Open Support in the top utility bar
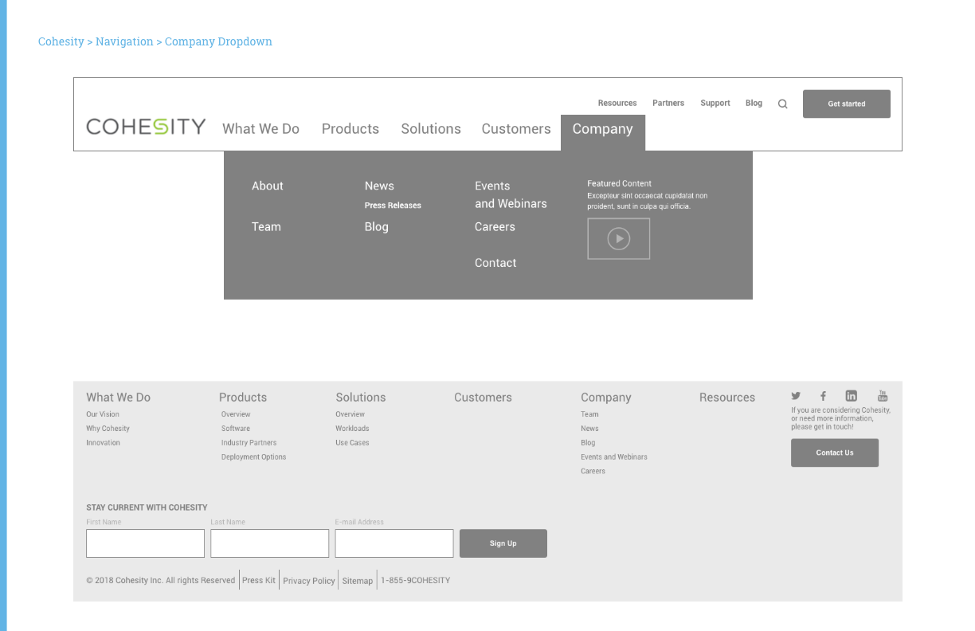The width and height of the screenshot is (975, 631). pos(715,103)
